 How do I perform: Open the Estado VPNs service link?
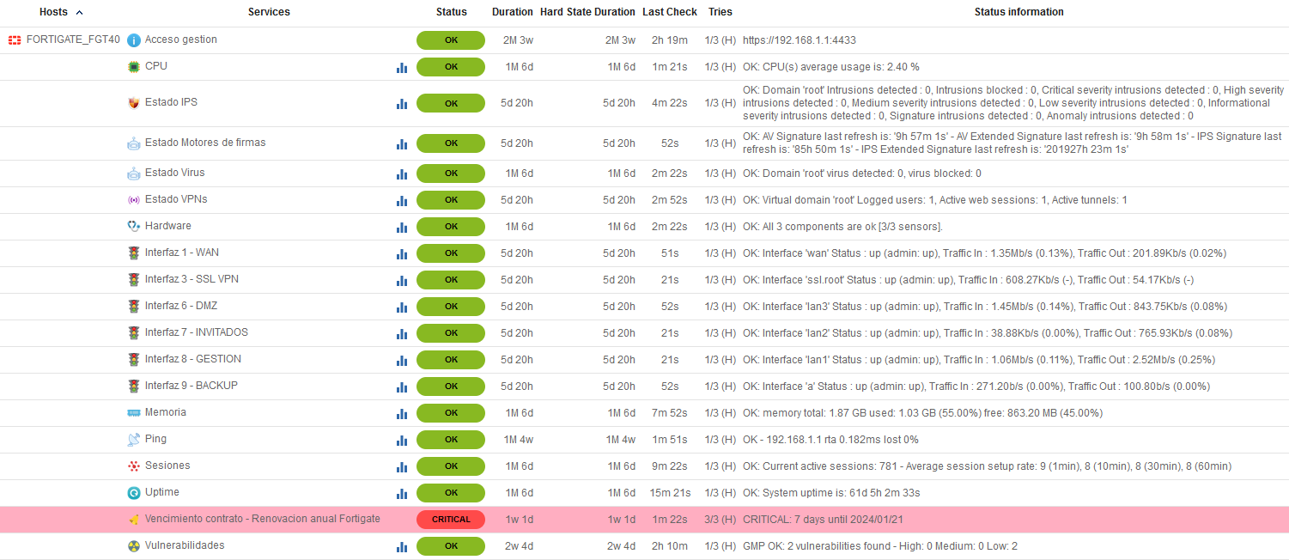176,199
